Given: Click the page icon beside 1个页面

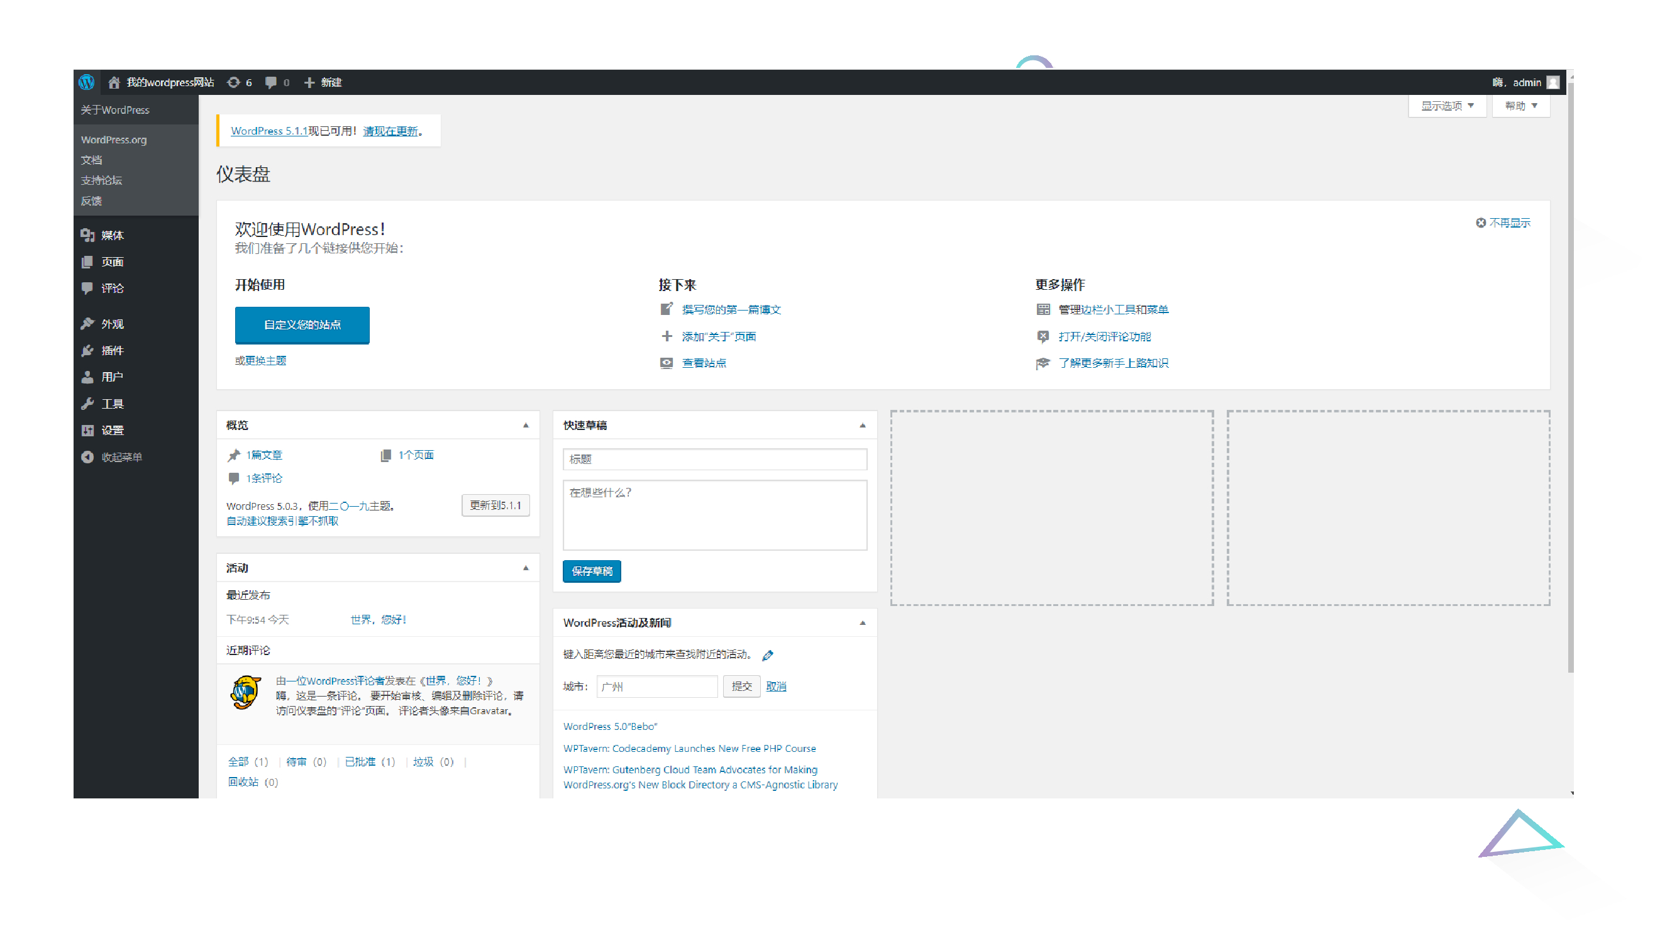Looking at the screenshot, I should point(385,455).
